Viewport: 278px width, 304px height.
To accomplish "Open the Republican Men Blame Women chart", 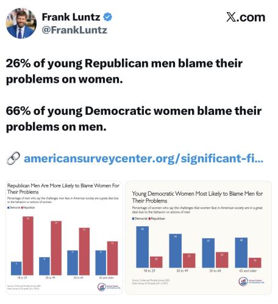I will click(64, 237).
